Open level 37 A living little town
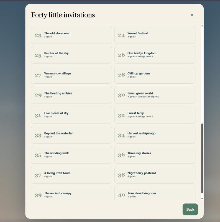220x222 pixels. (71, 175)
